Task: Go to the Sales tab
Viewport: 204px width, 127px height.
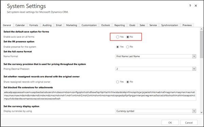Action: click(x=142, y=25)
